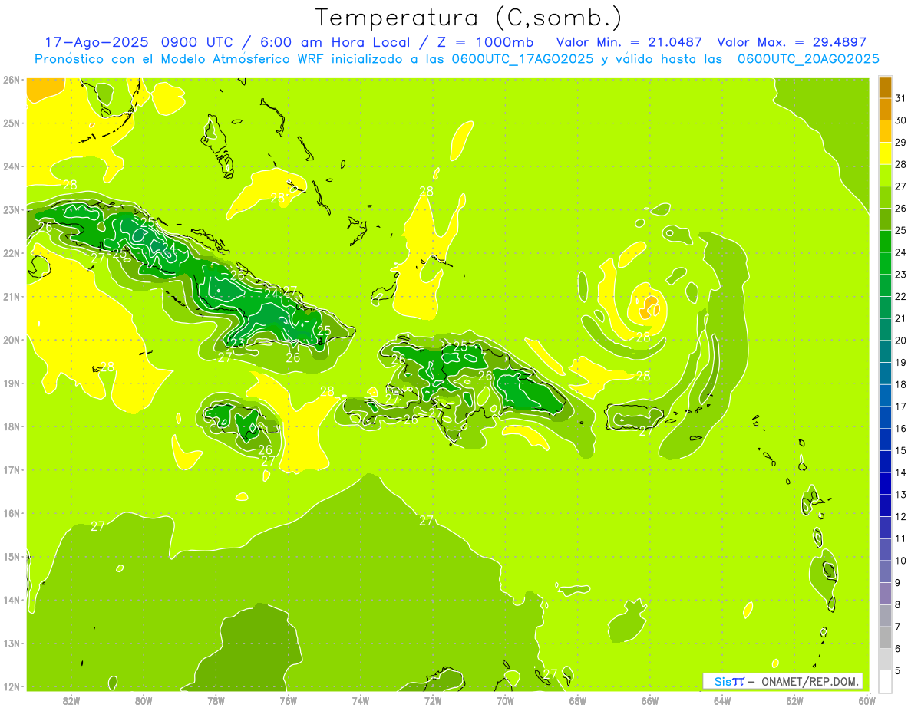Click the "62W" longitude axis label

[794, 699]
